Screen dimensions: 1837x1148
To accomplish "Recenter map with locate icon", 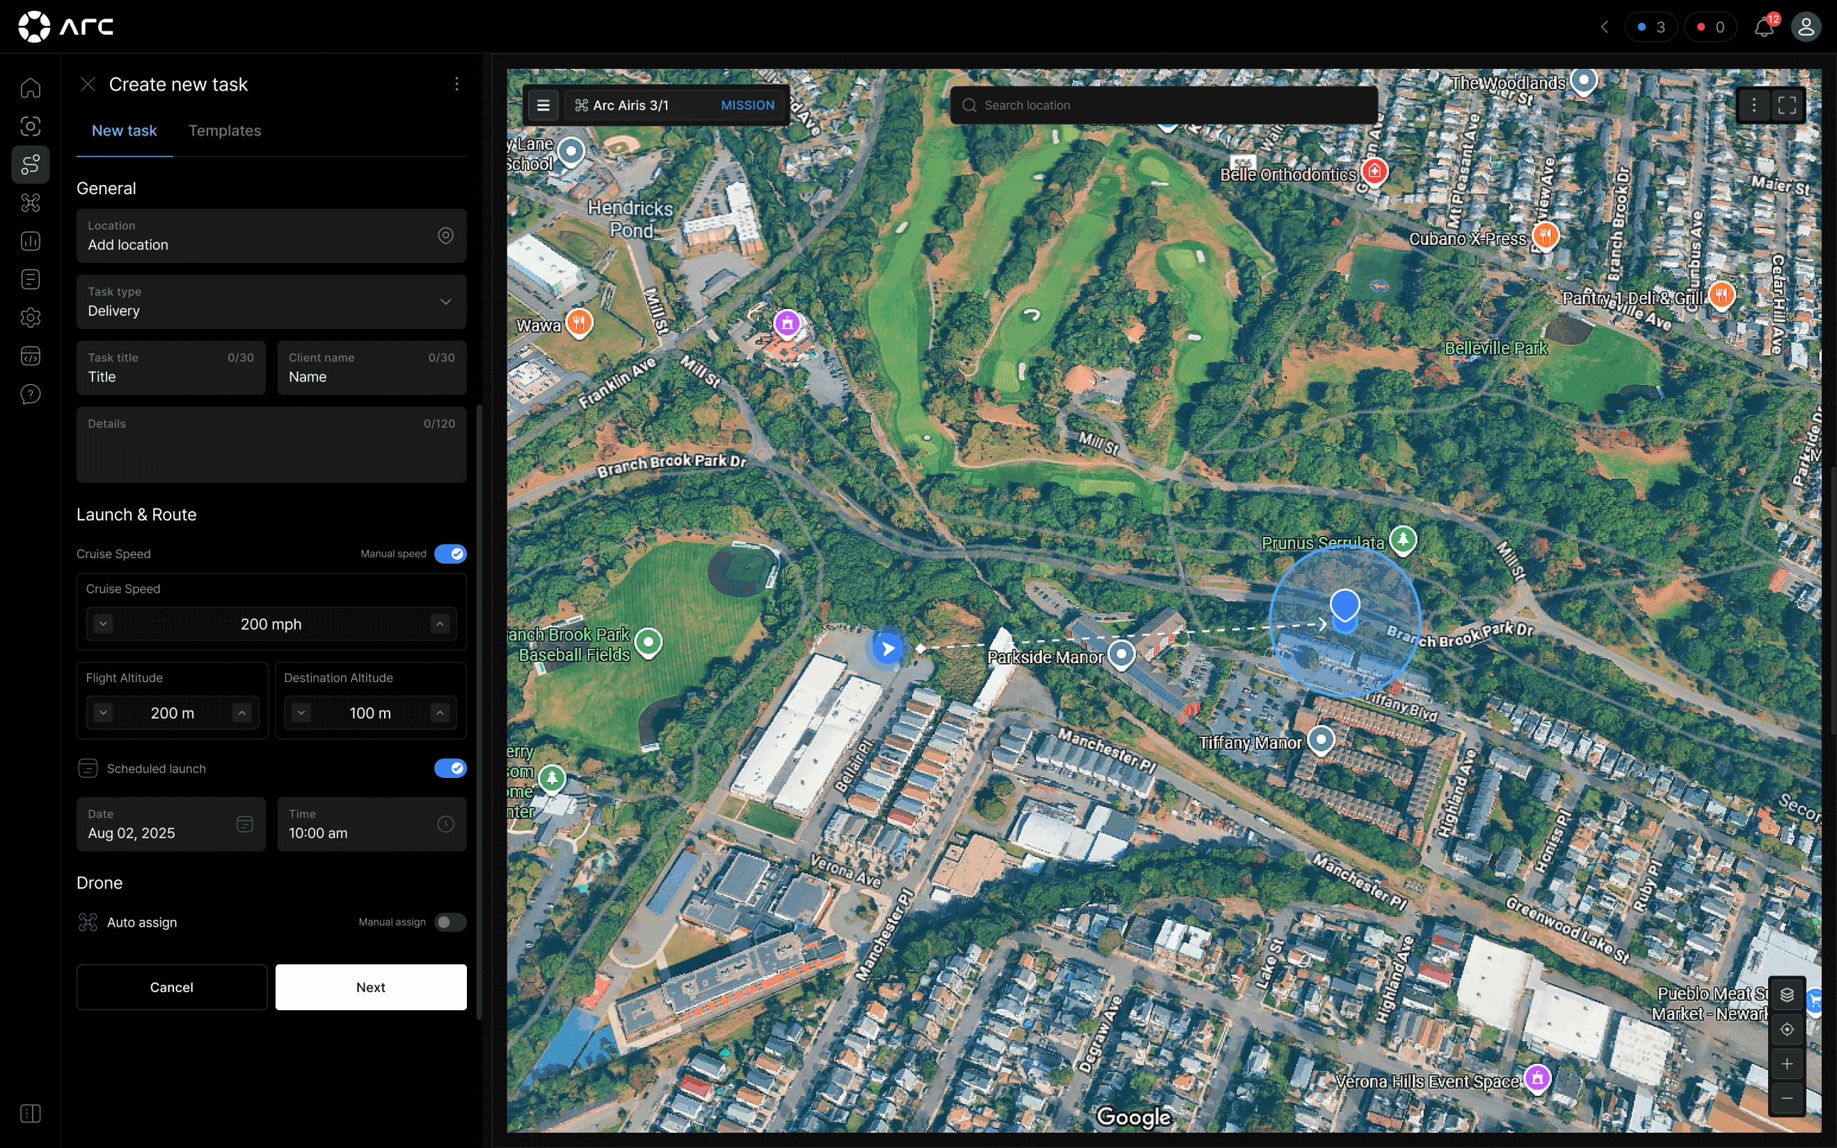I will pyautogui.click(x=1787, y=1030).
